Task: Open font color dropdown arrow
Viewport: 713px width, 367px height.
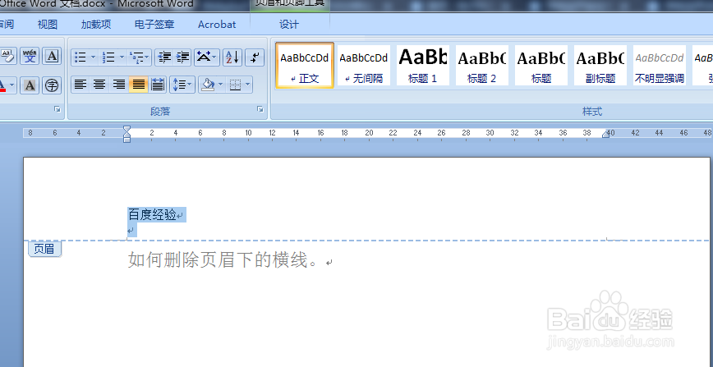Action: pyautogui.click(x=12, y=85)
